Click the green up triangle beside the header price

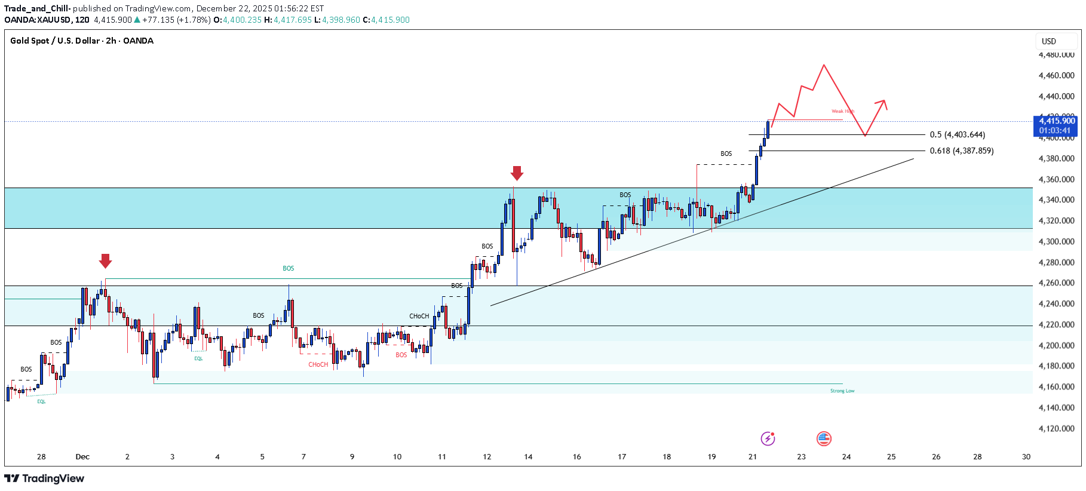137,20
